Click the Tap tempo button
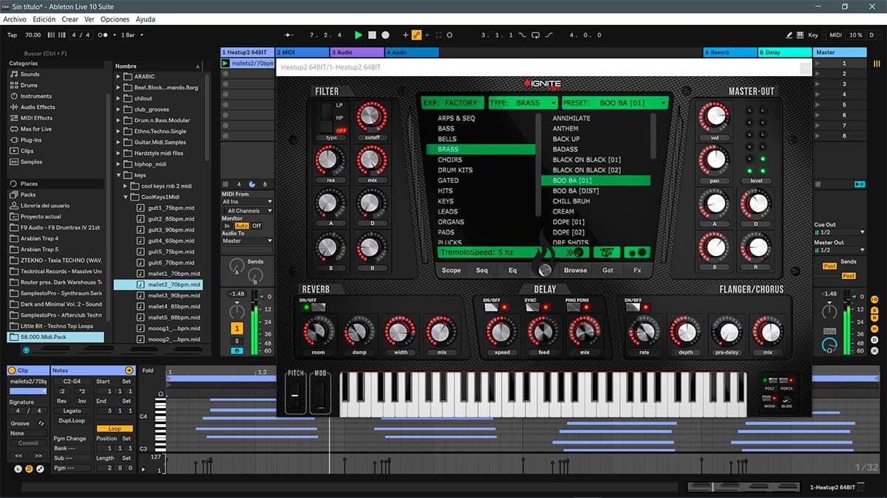This screenshot has width=887, height=498. coord(12,35)
